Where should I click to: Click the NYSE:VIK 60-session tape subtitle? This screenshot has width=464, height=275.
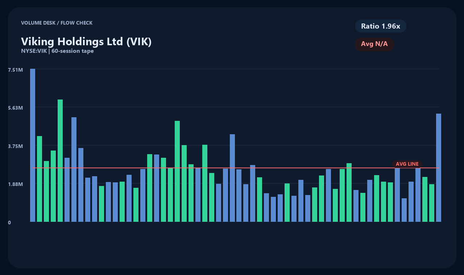pos(57,51)
